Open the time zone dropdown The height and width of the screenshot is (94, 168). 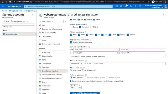(x=118, y=57)
